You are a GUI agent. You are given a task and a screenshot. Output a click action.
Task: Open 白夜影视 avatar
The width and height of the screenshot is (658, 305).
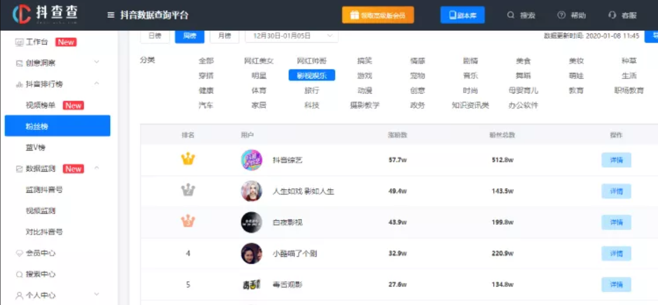(251, 222)
